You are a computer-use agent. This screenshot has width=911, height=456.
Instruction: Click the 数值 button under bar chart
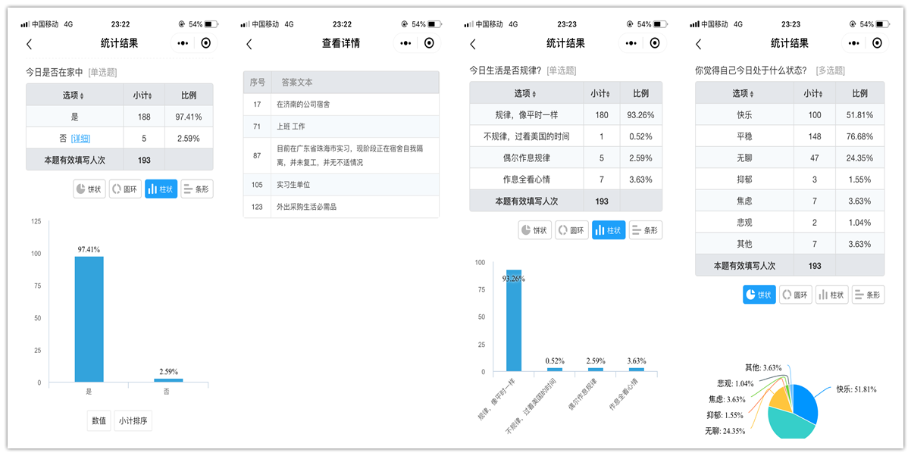(99, 421)
